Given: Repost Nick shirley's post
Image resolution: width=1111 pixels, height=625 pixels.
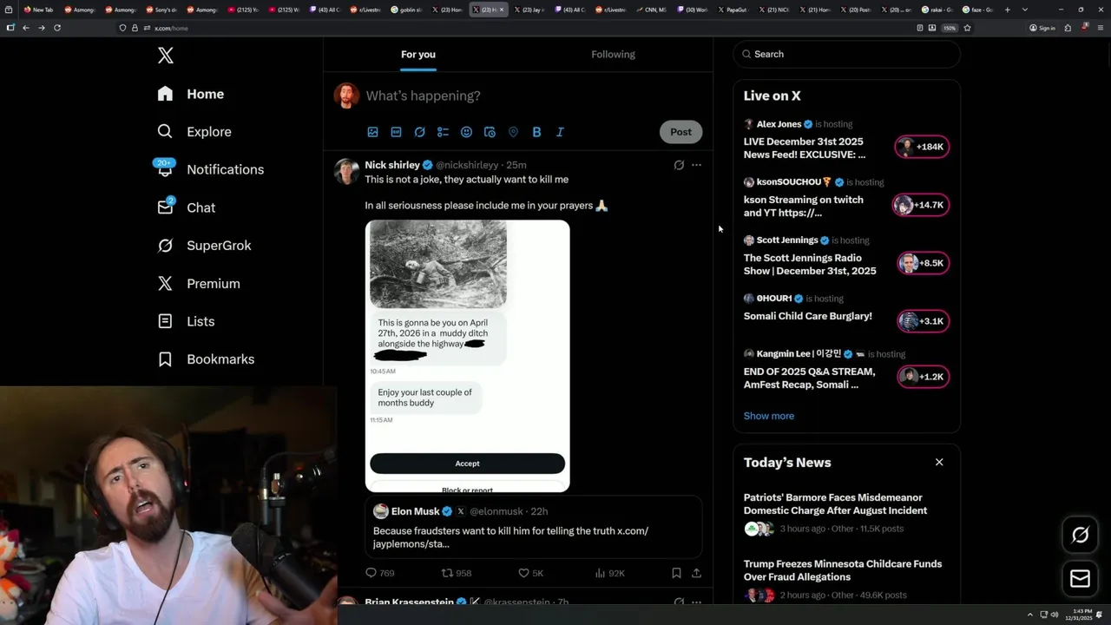Looking at the screenshot, I should [457, 573].
